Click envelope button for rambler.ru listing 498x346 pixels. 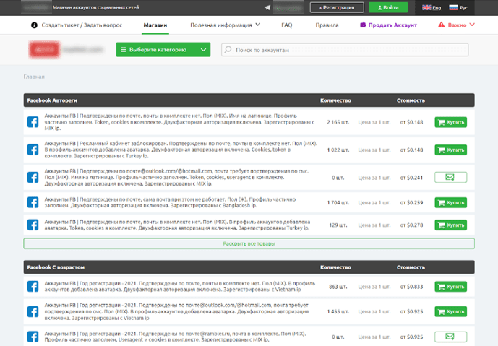tap(450, 337)
